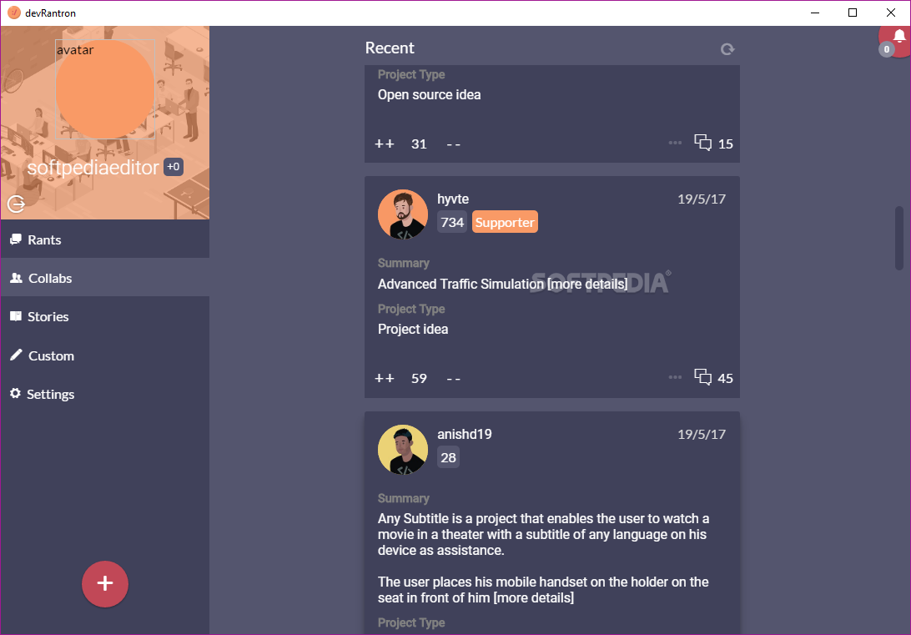The height and width of the screenshot is (635, 911).
Task: Open more options on Open source idea post
Action: pyautogui.click(x=675, y=143)
